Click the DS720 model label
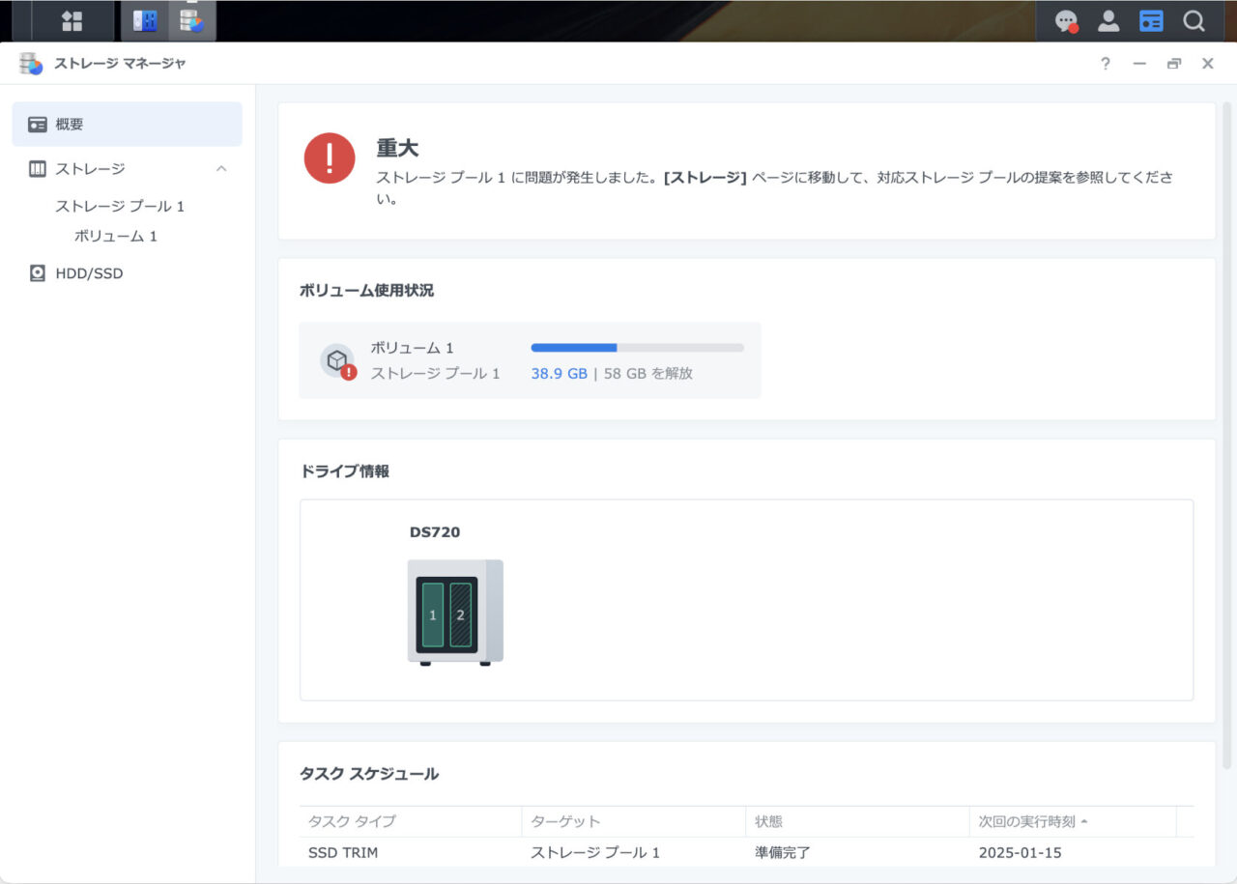The image size is (1237, 884). pyautogui.click(x=435, y=532)
